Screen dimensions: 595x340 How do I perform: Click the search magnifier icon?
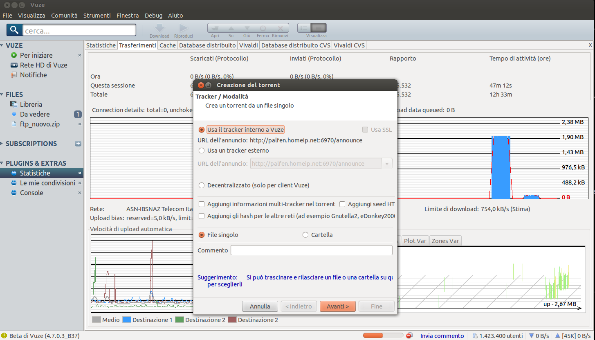14,30
